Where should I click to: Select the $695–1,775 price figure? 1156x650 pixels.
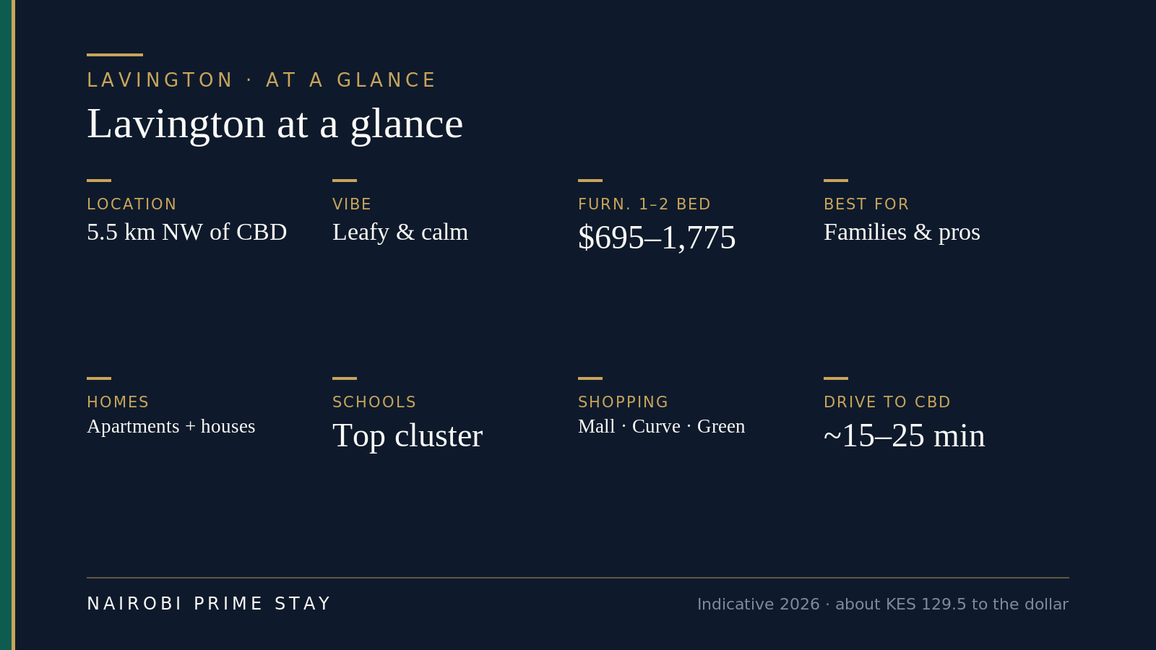point(657,238)
